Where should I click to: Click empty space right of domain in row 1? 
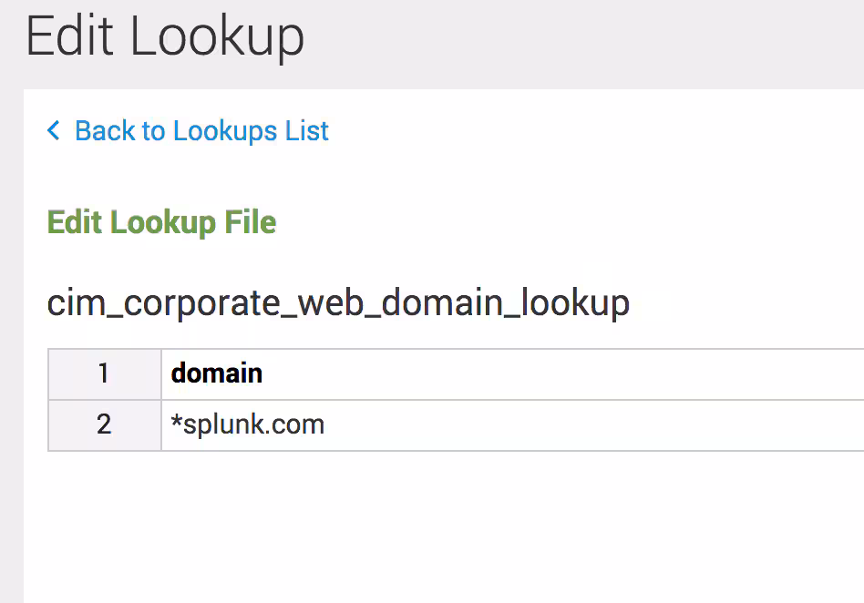tap(565, 373)
